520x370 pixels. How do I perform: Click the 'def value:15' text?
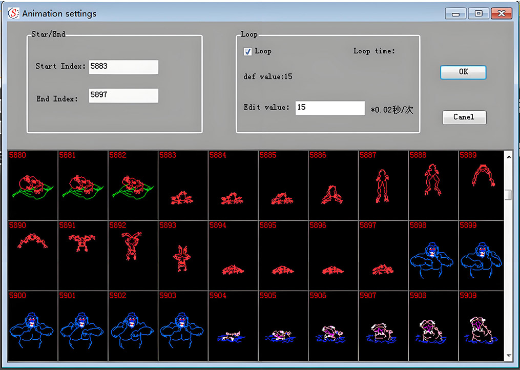click(268, 77)
